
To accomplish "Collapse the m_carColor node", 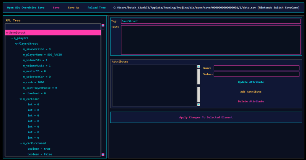I will tap(21, 99).
